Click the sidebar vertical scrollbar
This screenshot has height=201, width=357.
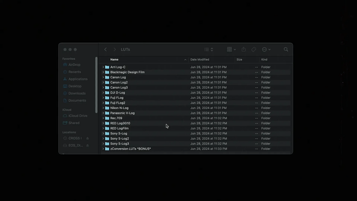tap(96, 85)
